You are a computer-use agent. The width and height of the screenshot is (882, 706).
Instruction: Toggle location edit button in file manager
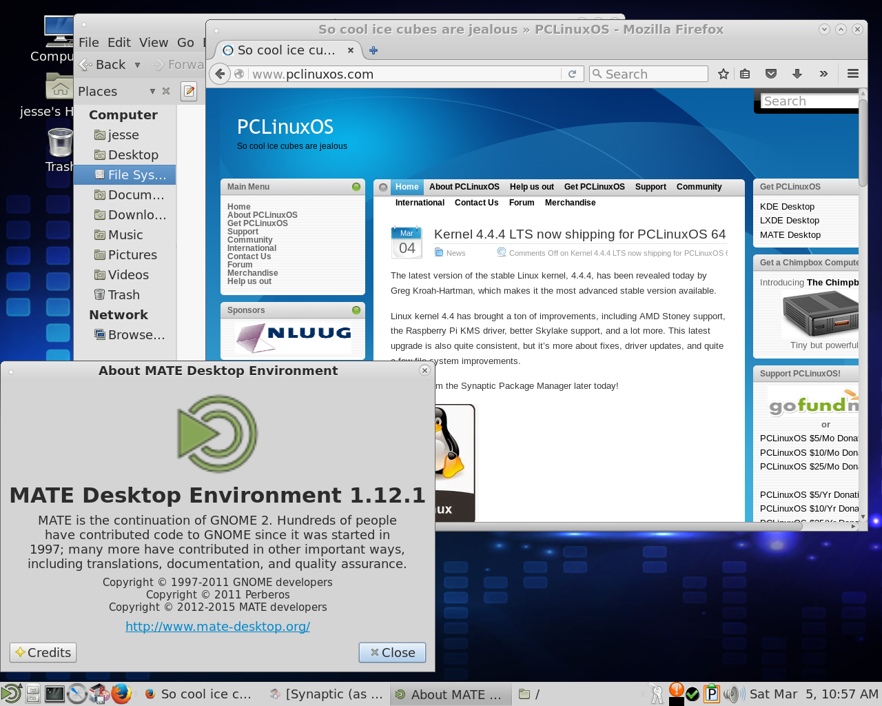click(189, 91)
